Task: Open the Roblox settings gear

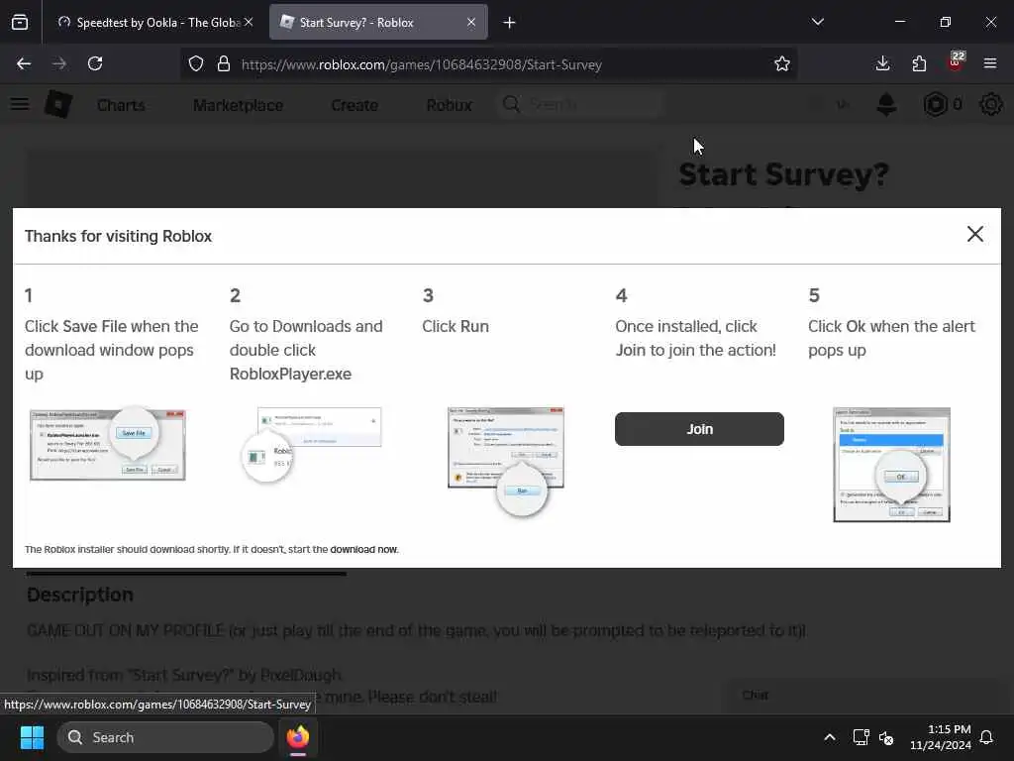Action: click(990, 104)
